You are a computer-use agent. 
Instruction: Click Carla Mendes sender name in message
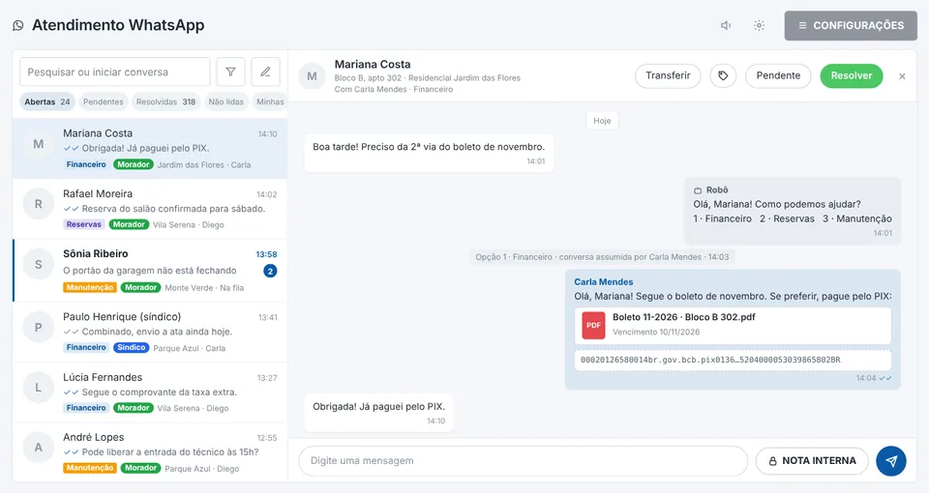(x=603, y=281)
